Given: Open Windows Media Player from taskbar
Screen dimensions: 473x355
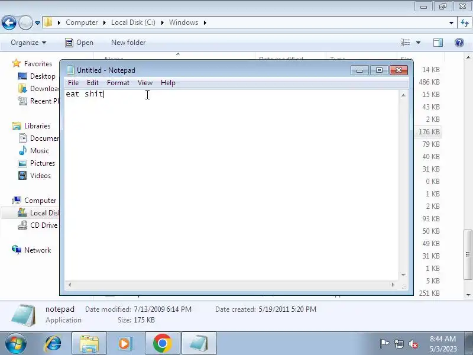Looking at the screenshot, I should [125, 344].
